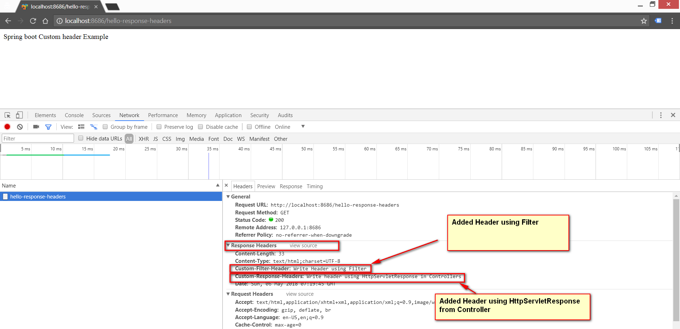Check Disable cache option
Screen dimensions: 680x329
click(200, 127)
